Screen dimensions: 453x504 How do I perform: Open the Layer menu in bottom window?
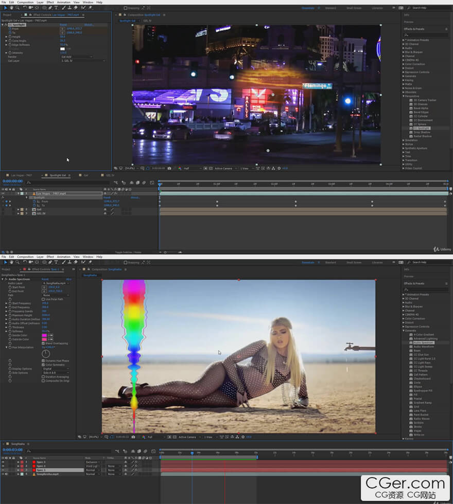pos(40,257)
